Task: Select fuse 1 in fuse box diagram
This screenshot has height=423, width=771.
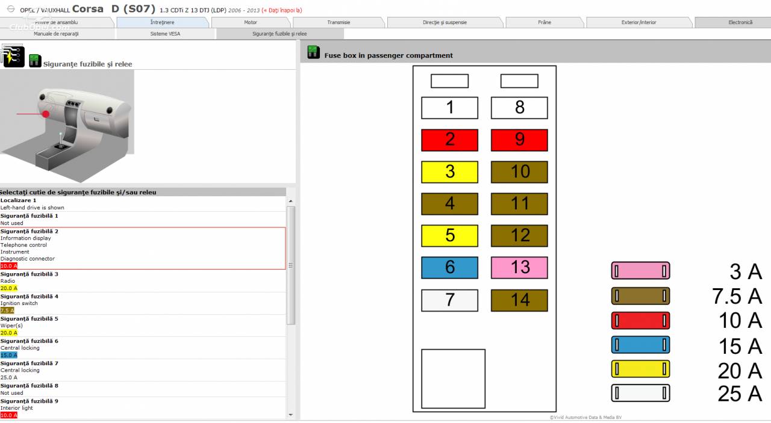Action: 449,108
